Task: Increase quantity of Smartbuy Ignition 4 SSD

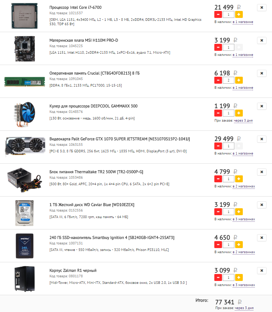Action: click(239, 244)
